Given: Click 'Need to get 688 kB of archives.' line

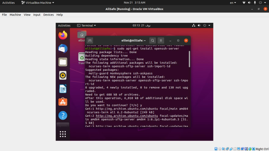Looking at the screenshot, I should click(x=112, y=95).
